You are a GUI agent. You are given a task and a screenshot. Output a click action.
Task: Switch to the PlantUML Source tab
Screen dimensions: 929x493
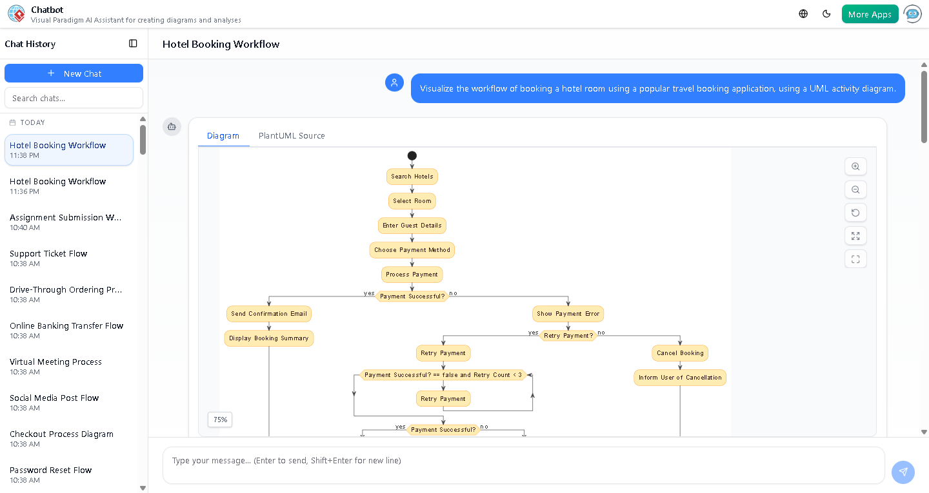coord(292,135)
